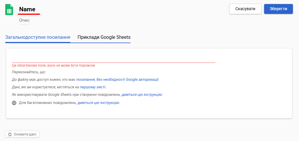Click the Опис description field
The height and width of the screenshot is (141, 299).
[x=24, y=20]
